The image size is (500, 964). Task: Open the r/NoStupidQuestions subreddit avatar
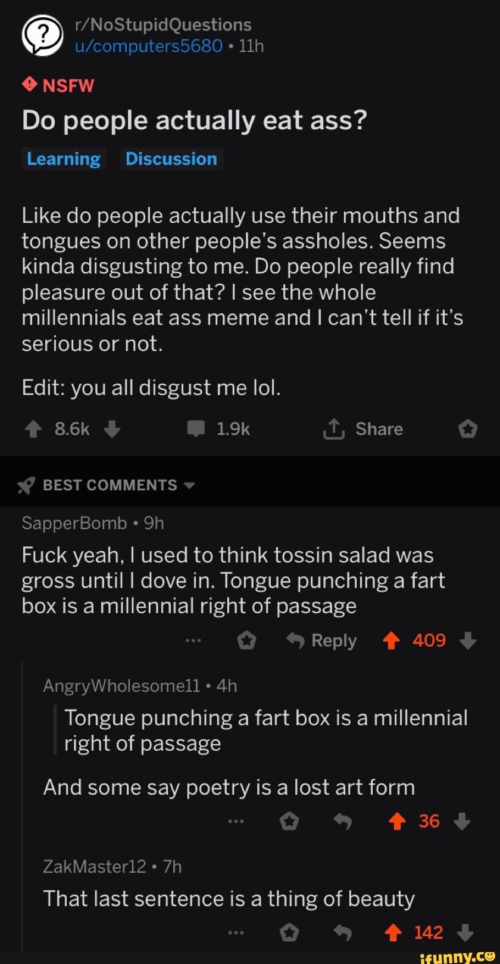tap(42, 35)
